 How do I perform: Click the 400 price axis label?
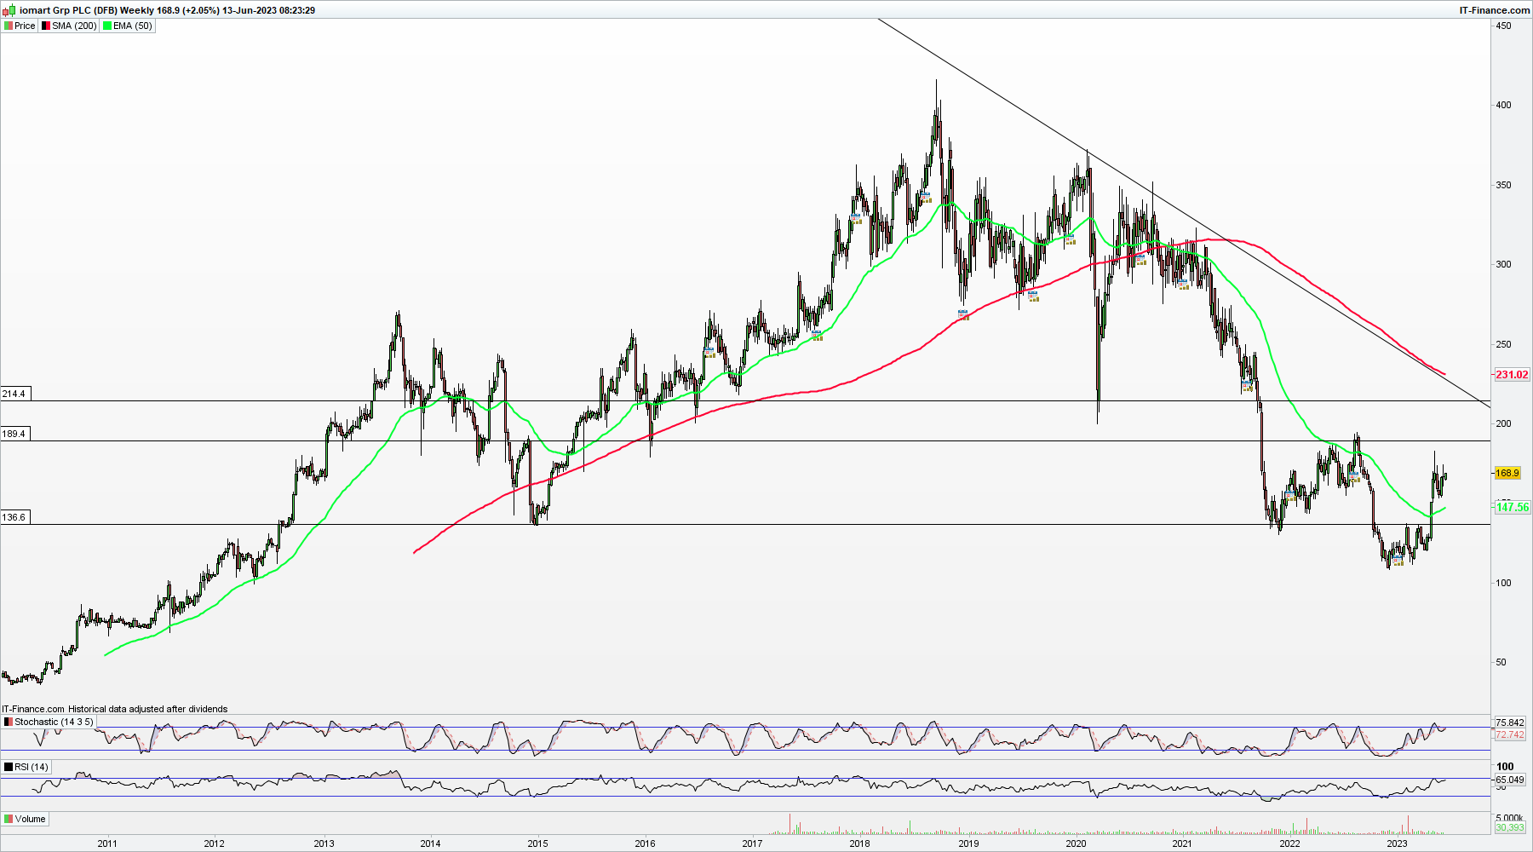coord(1504,105)
